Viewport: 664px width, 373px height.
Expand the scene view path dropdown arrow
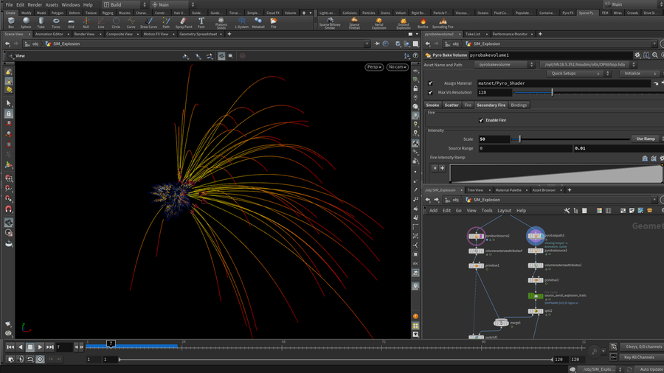coord(367,44)
